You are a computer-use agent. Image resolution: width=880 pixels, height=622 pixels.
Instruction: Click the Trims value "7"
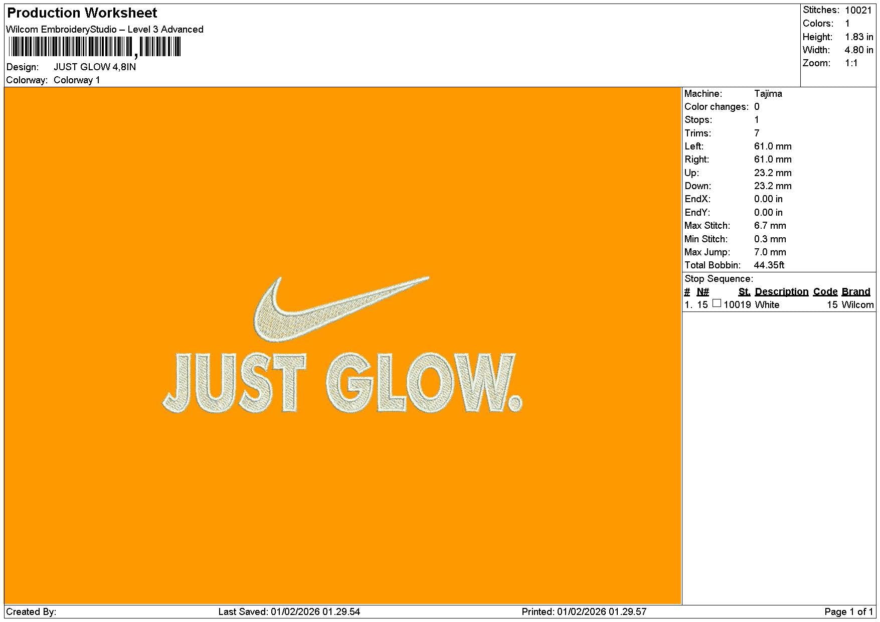757,133
